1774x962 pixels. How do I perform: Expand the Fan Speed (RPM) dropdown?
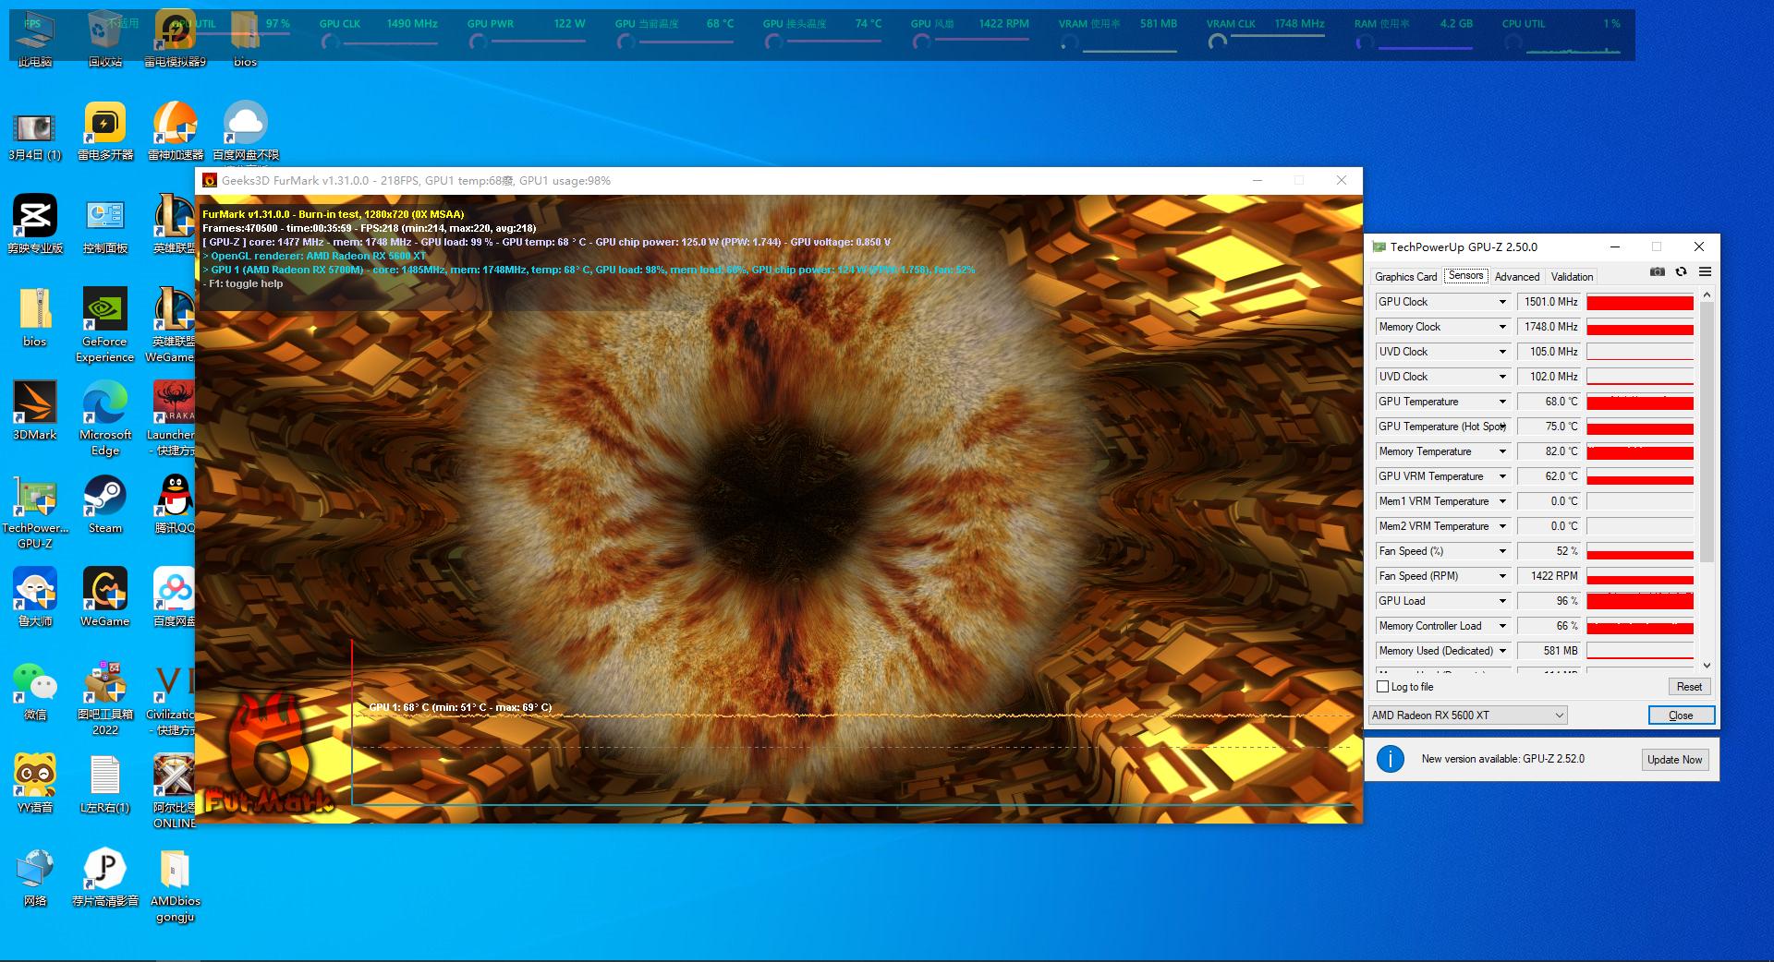[x=1502, y=576]
